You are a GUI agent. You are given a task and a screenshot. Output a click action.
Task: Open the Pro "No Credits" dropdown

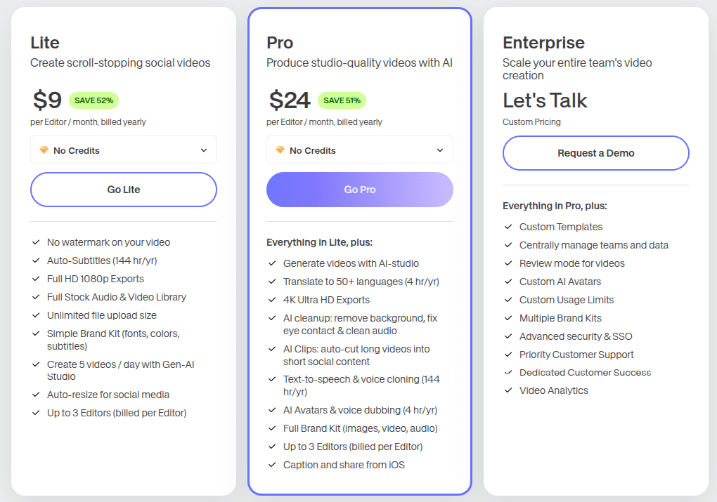[x=359, y=150]
